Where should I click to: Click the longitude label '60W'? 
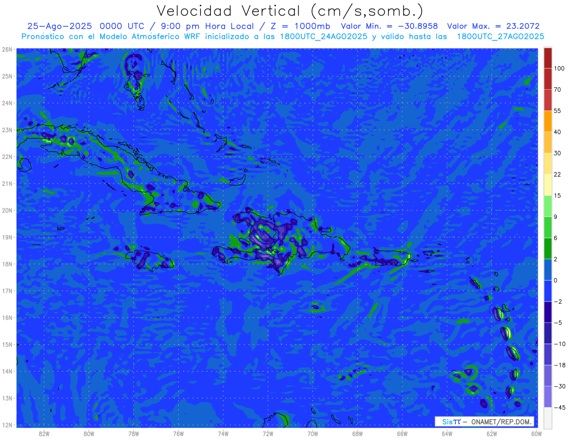536,433
